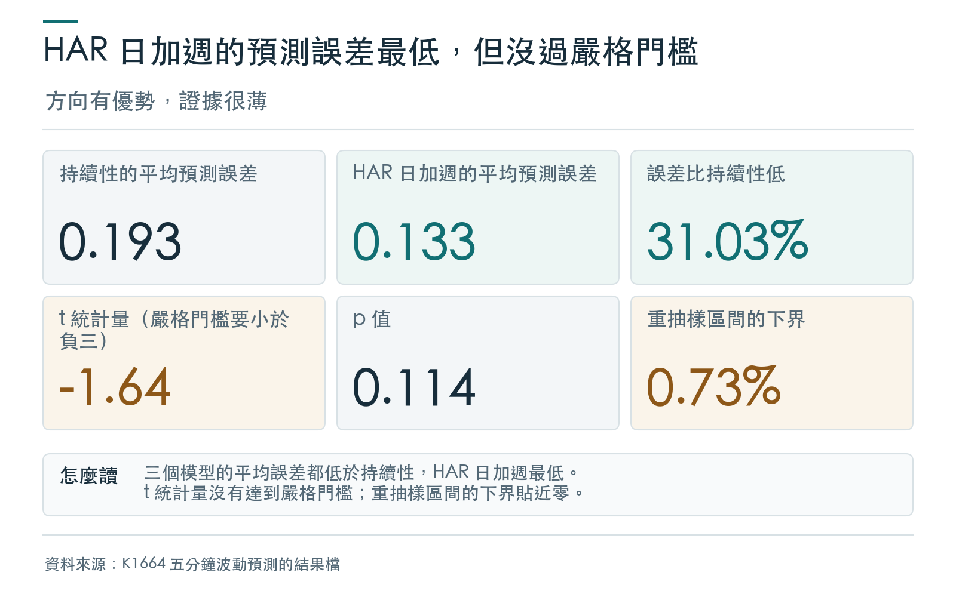956x597 pixels.
Task: Select the 'p 值' label
Action: click(x=372, y=319)
